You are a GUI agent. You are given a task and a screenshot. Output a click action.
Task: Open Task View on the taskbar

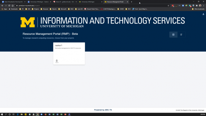pyautogui.click(x=13, y=114)
